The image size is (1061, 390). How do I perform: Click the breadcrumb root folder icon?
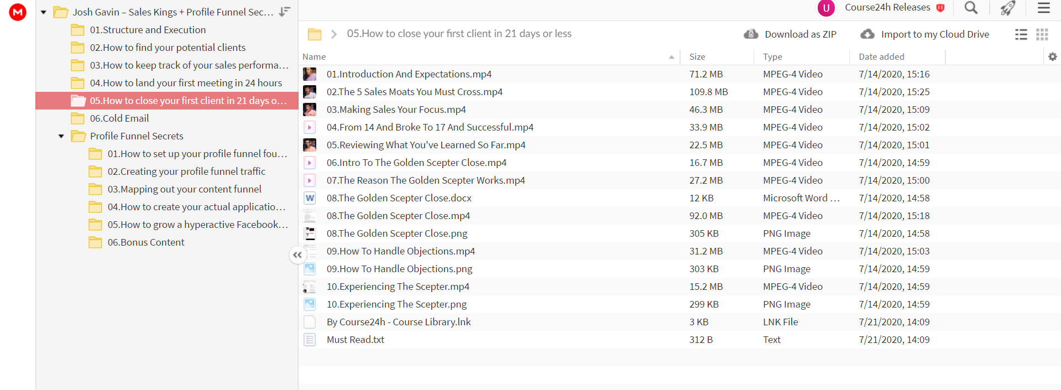click(x=315, y=34)
